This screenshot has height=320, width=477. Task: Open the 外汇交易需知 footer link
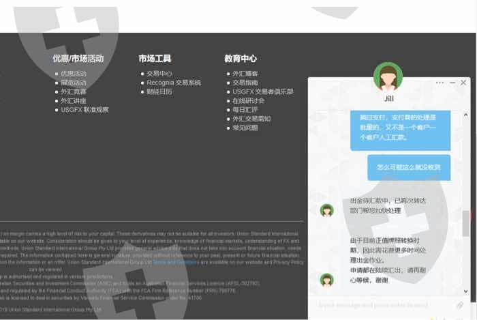tap(251, 119)
